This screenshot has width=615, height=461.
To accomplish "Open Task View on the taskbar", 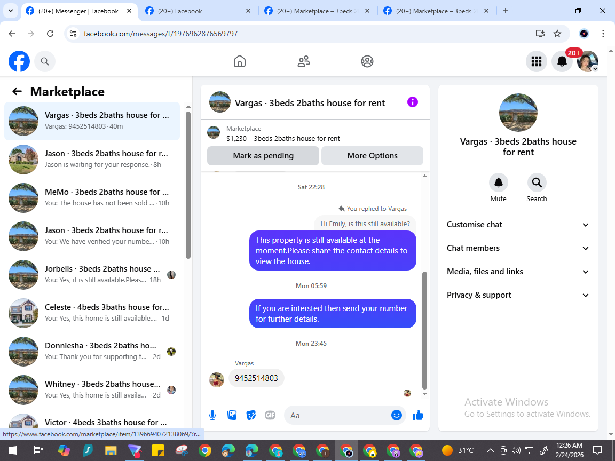I will click(38, 450).
